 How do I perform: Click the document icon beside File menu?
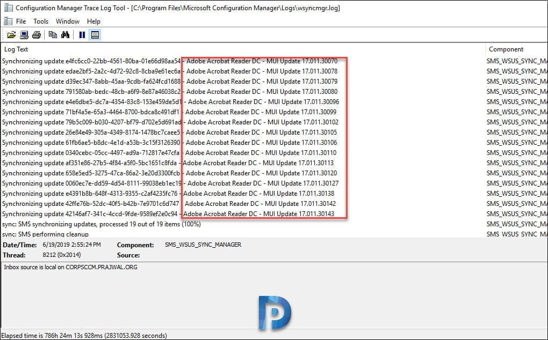(x=8, y=21)
